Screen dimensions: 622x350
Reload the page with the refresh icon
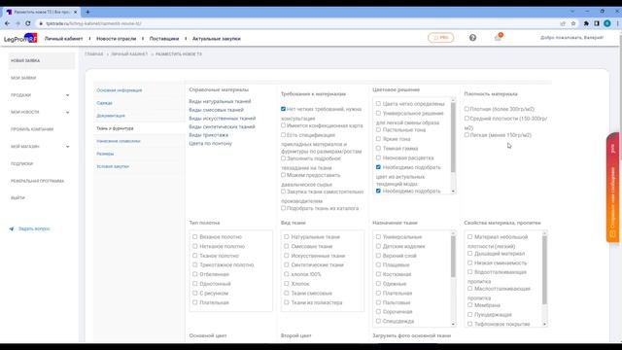[x=28, y=23]
